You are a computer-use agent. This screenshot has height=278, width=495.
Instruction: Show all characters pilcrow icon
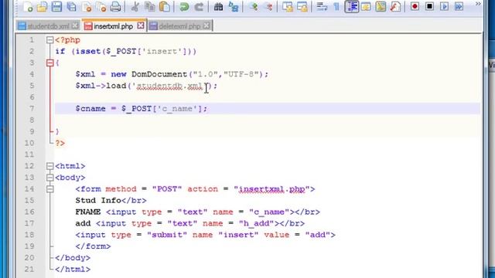[336, 7]
